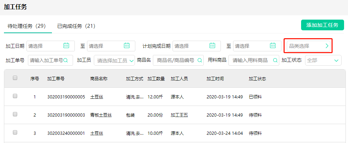Click 已领料 status in row 1

click(255, 97)
